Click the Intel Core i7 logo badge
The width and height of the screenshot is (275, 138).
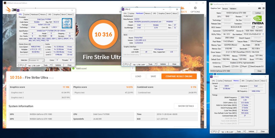point(67,23)
